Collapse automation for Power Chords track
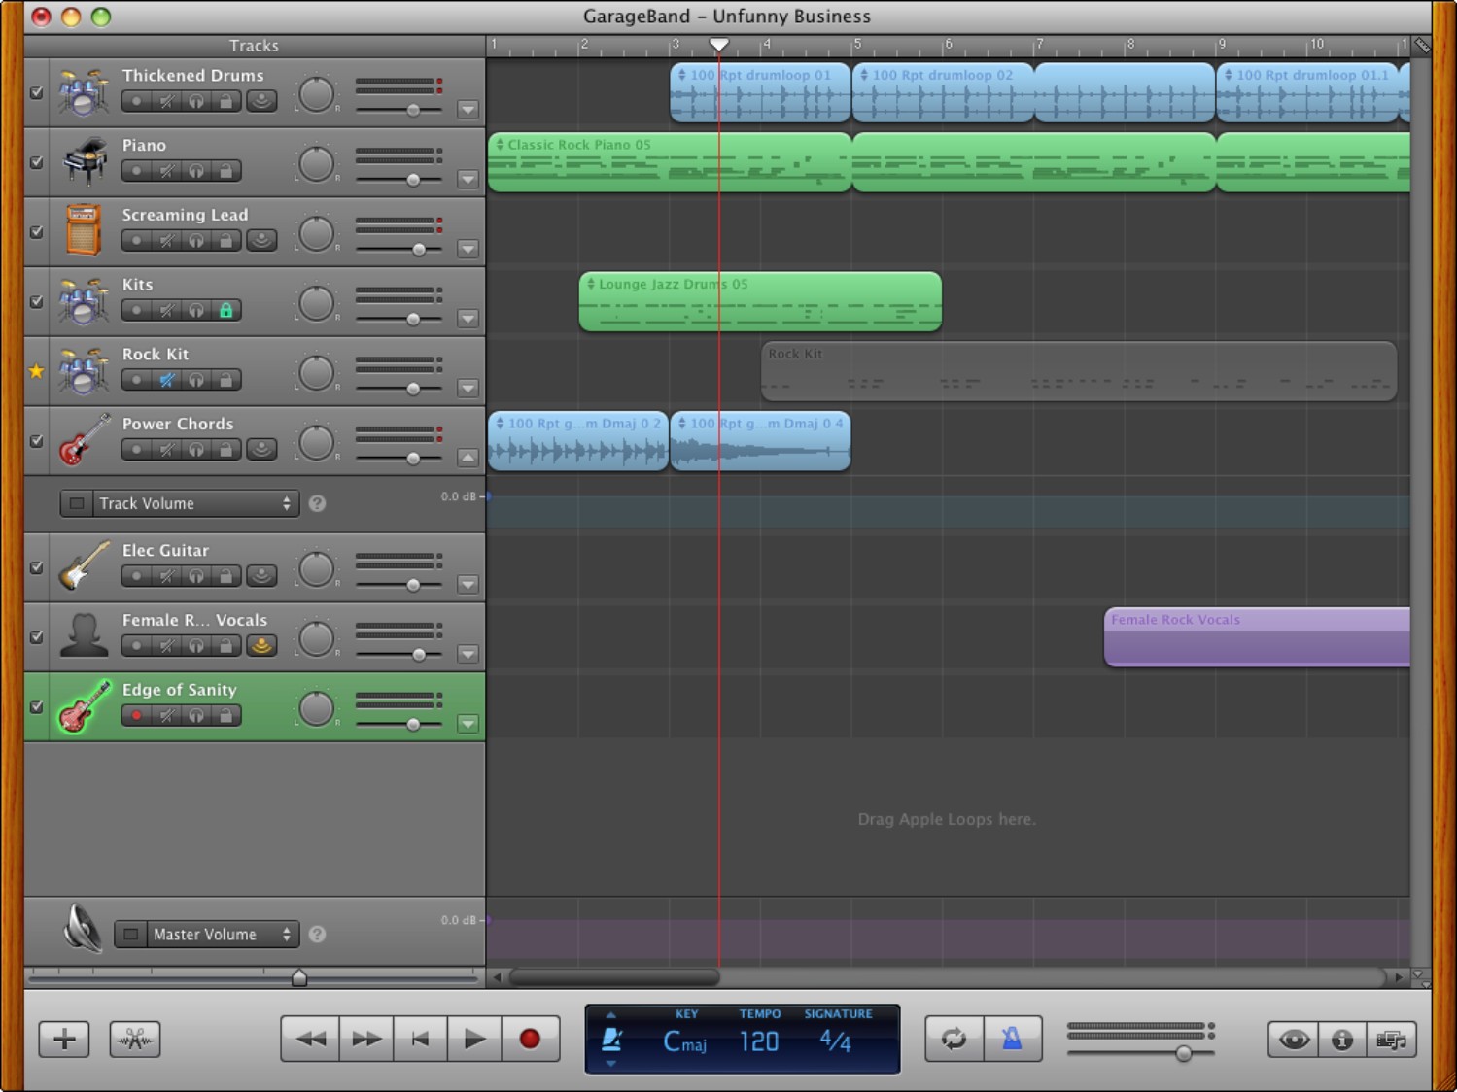1457x1092 pixels. pyautogui.click(x=468, y=458)
